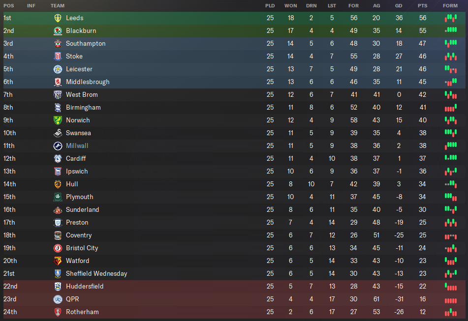Click the Rotherham club crest
468x321 pixels.
[x=58, y=312]
